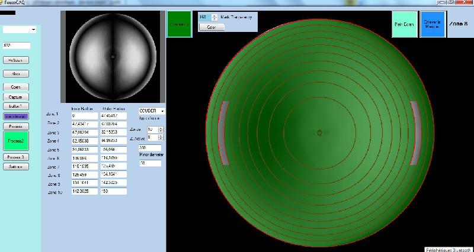Click the Zones number field showing 10
The height and width of the screenshot is (252, 474).
click(x=153, y=130)
